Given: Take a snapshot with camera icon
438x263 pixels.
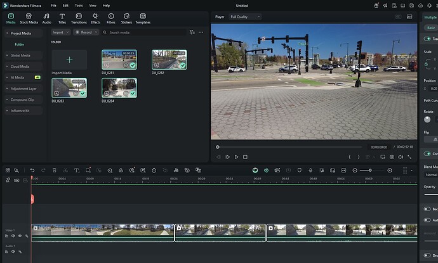Looking at the screenshot, I should coord(392,157).
